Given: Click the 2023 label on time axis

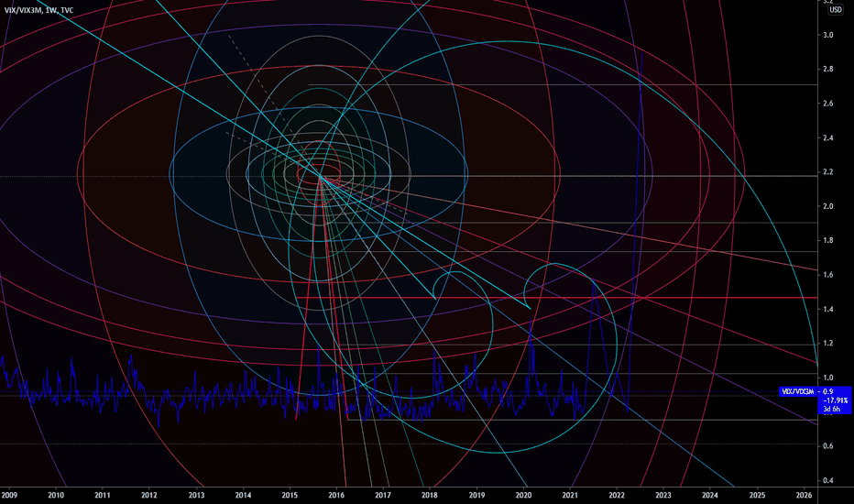Looking at the screenshot, I should 663,495.
